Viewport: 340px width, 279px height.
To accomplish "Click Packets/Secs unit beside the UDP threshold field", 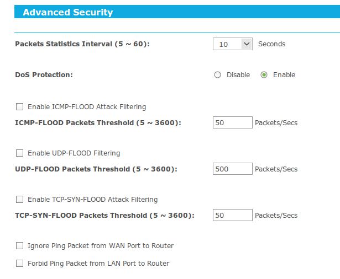I will pyautogui.click(x=276, y=169).
